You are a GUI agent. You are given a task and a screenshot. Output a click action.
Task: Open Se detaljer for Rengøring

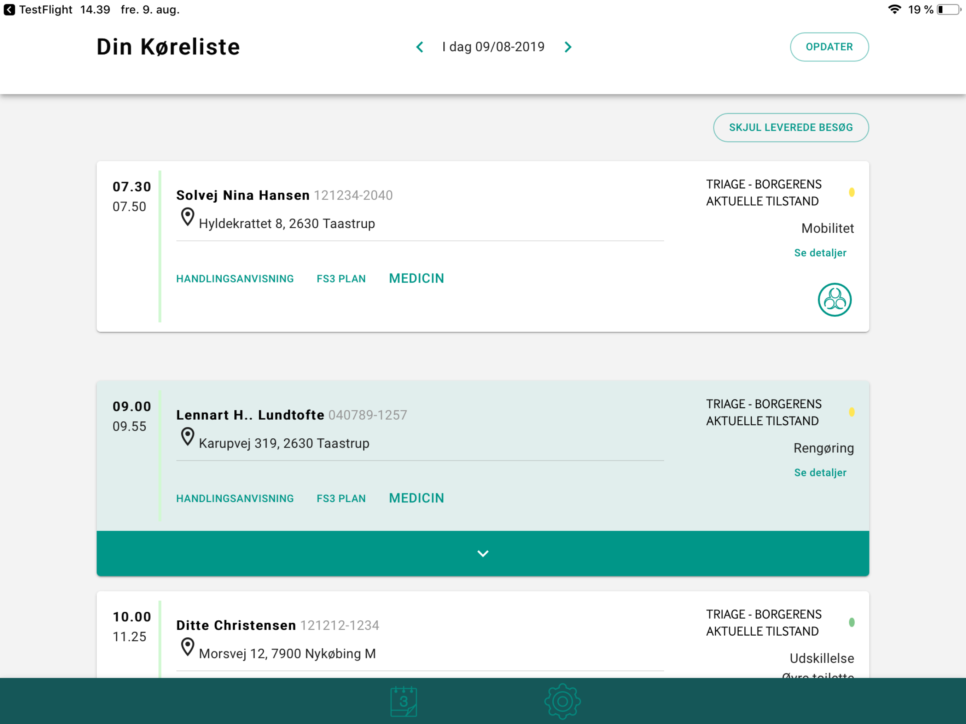(820, 473)
